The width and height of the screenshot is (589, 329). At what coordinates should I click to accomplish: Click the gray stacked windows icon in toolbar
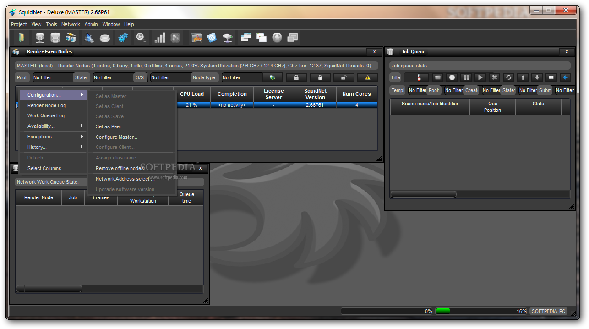click(x=293, y=38)
